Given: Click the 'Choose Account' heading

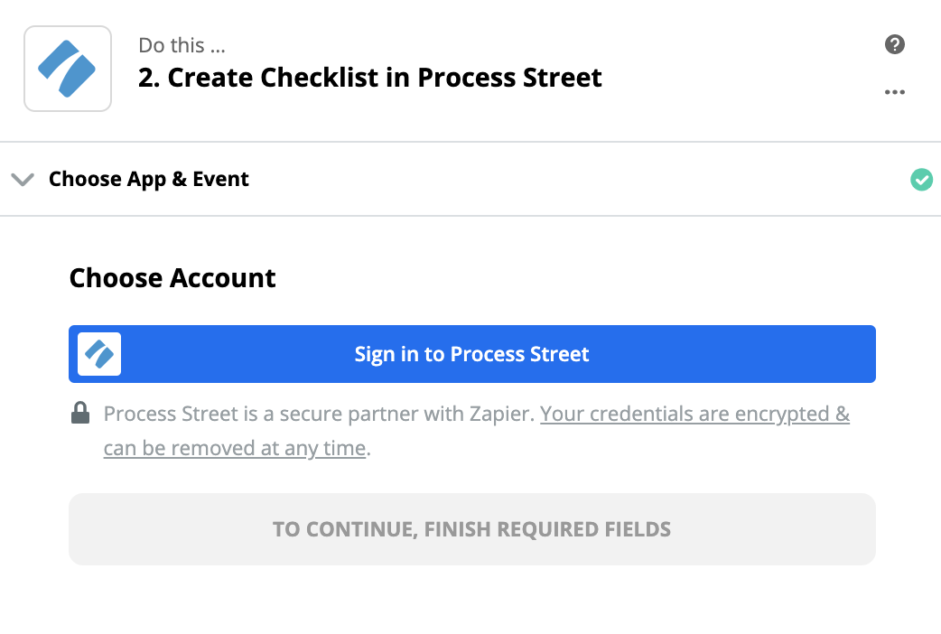Looking at the screenshot, I should click(x=172, y=278).
